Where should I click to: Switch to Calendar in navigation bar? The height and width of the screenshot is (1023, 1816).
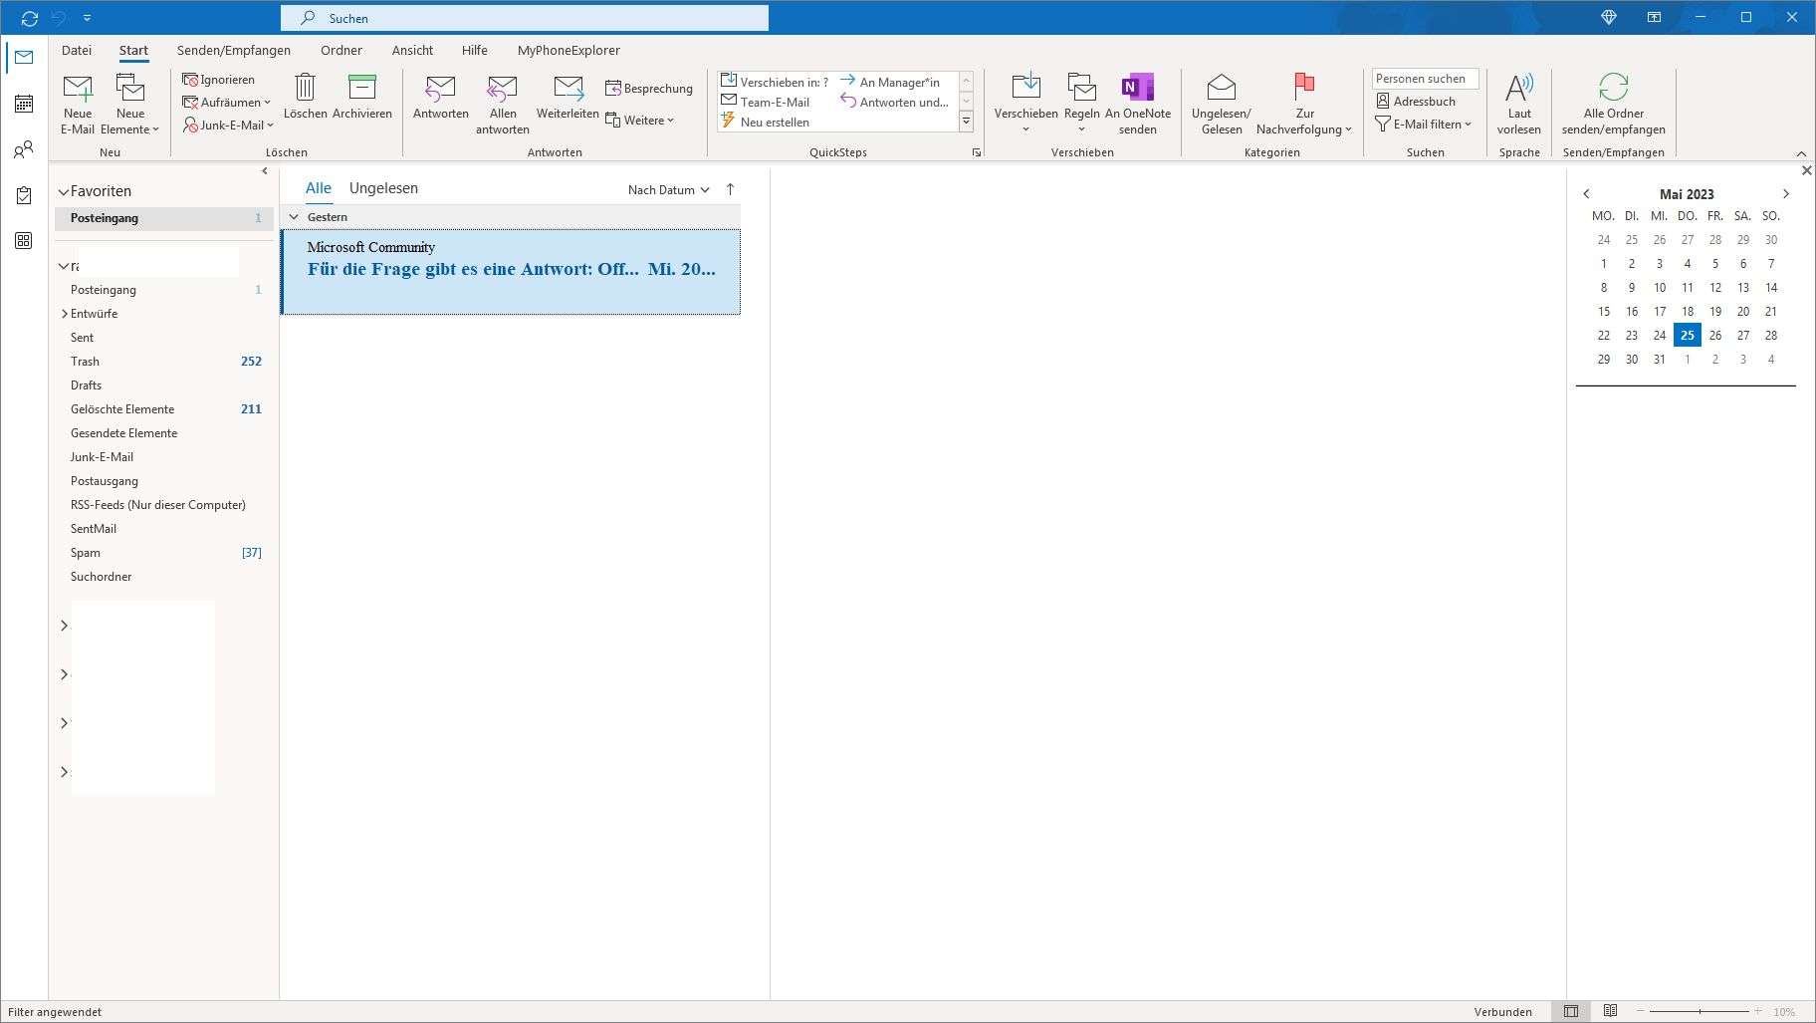(x=24, y=104)
